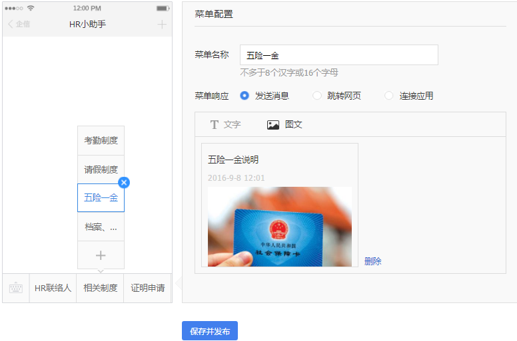Click the 删除 link

pyautogui.click(x=373, y=261)
